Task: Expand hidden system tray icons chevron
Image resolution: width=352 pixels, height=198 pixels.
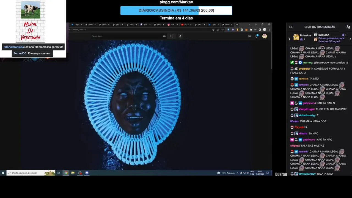Action: 238,173
